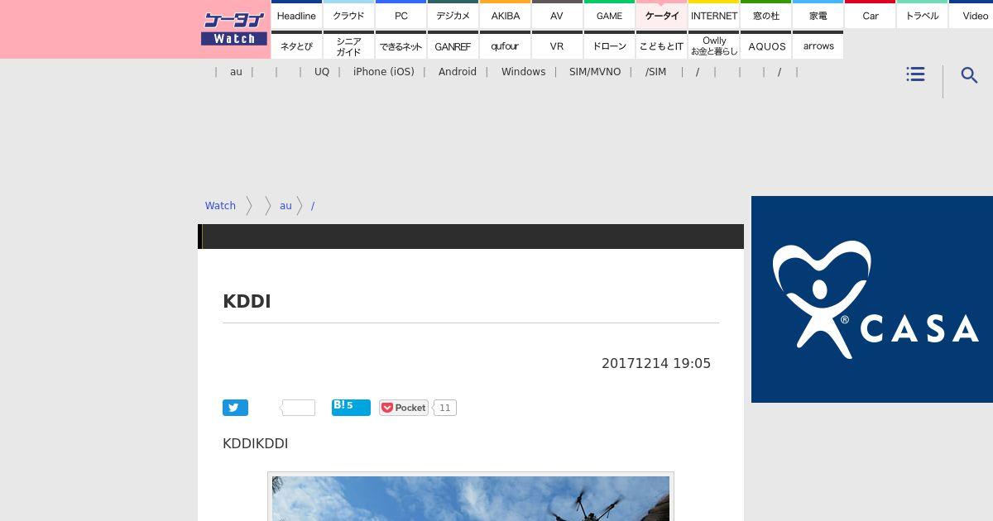
Task: Go to the Video tab
Action: pyautogui.click(x=971, y=15)
